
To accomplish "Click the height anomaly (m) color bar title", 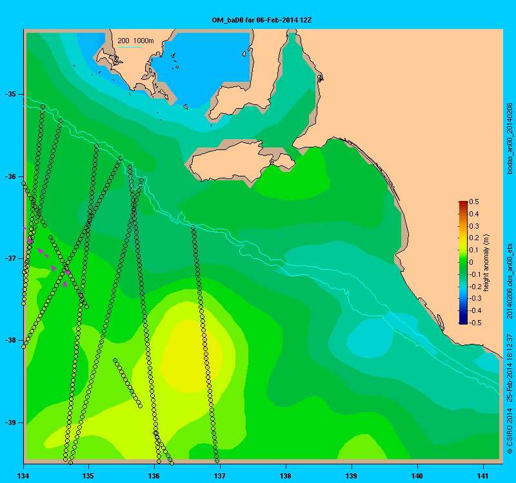I will click(487, 263).
